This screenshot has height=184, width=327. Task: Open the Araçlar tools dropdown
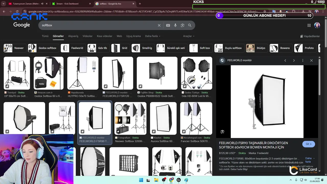click(x=189, y=36)
